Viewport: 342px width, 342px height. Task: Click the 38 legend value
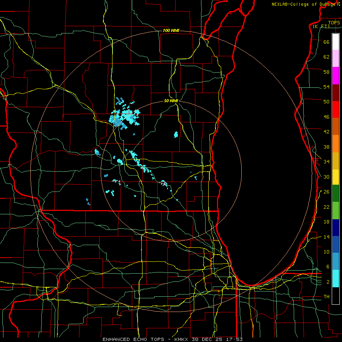tap(326, 147)
